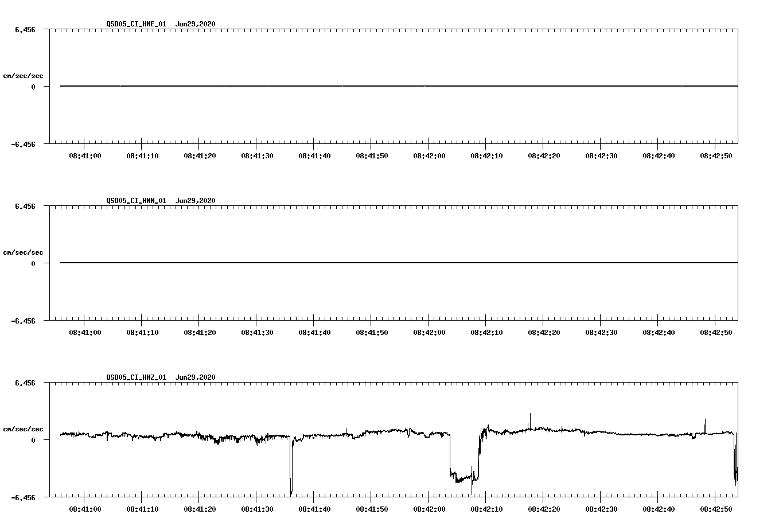Click the -6.456 lower limit of HNZ plot

point(24,498)
